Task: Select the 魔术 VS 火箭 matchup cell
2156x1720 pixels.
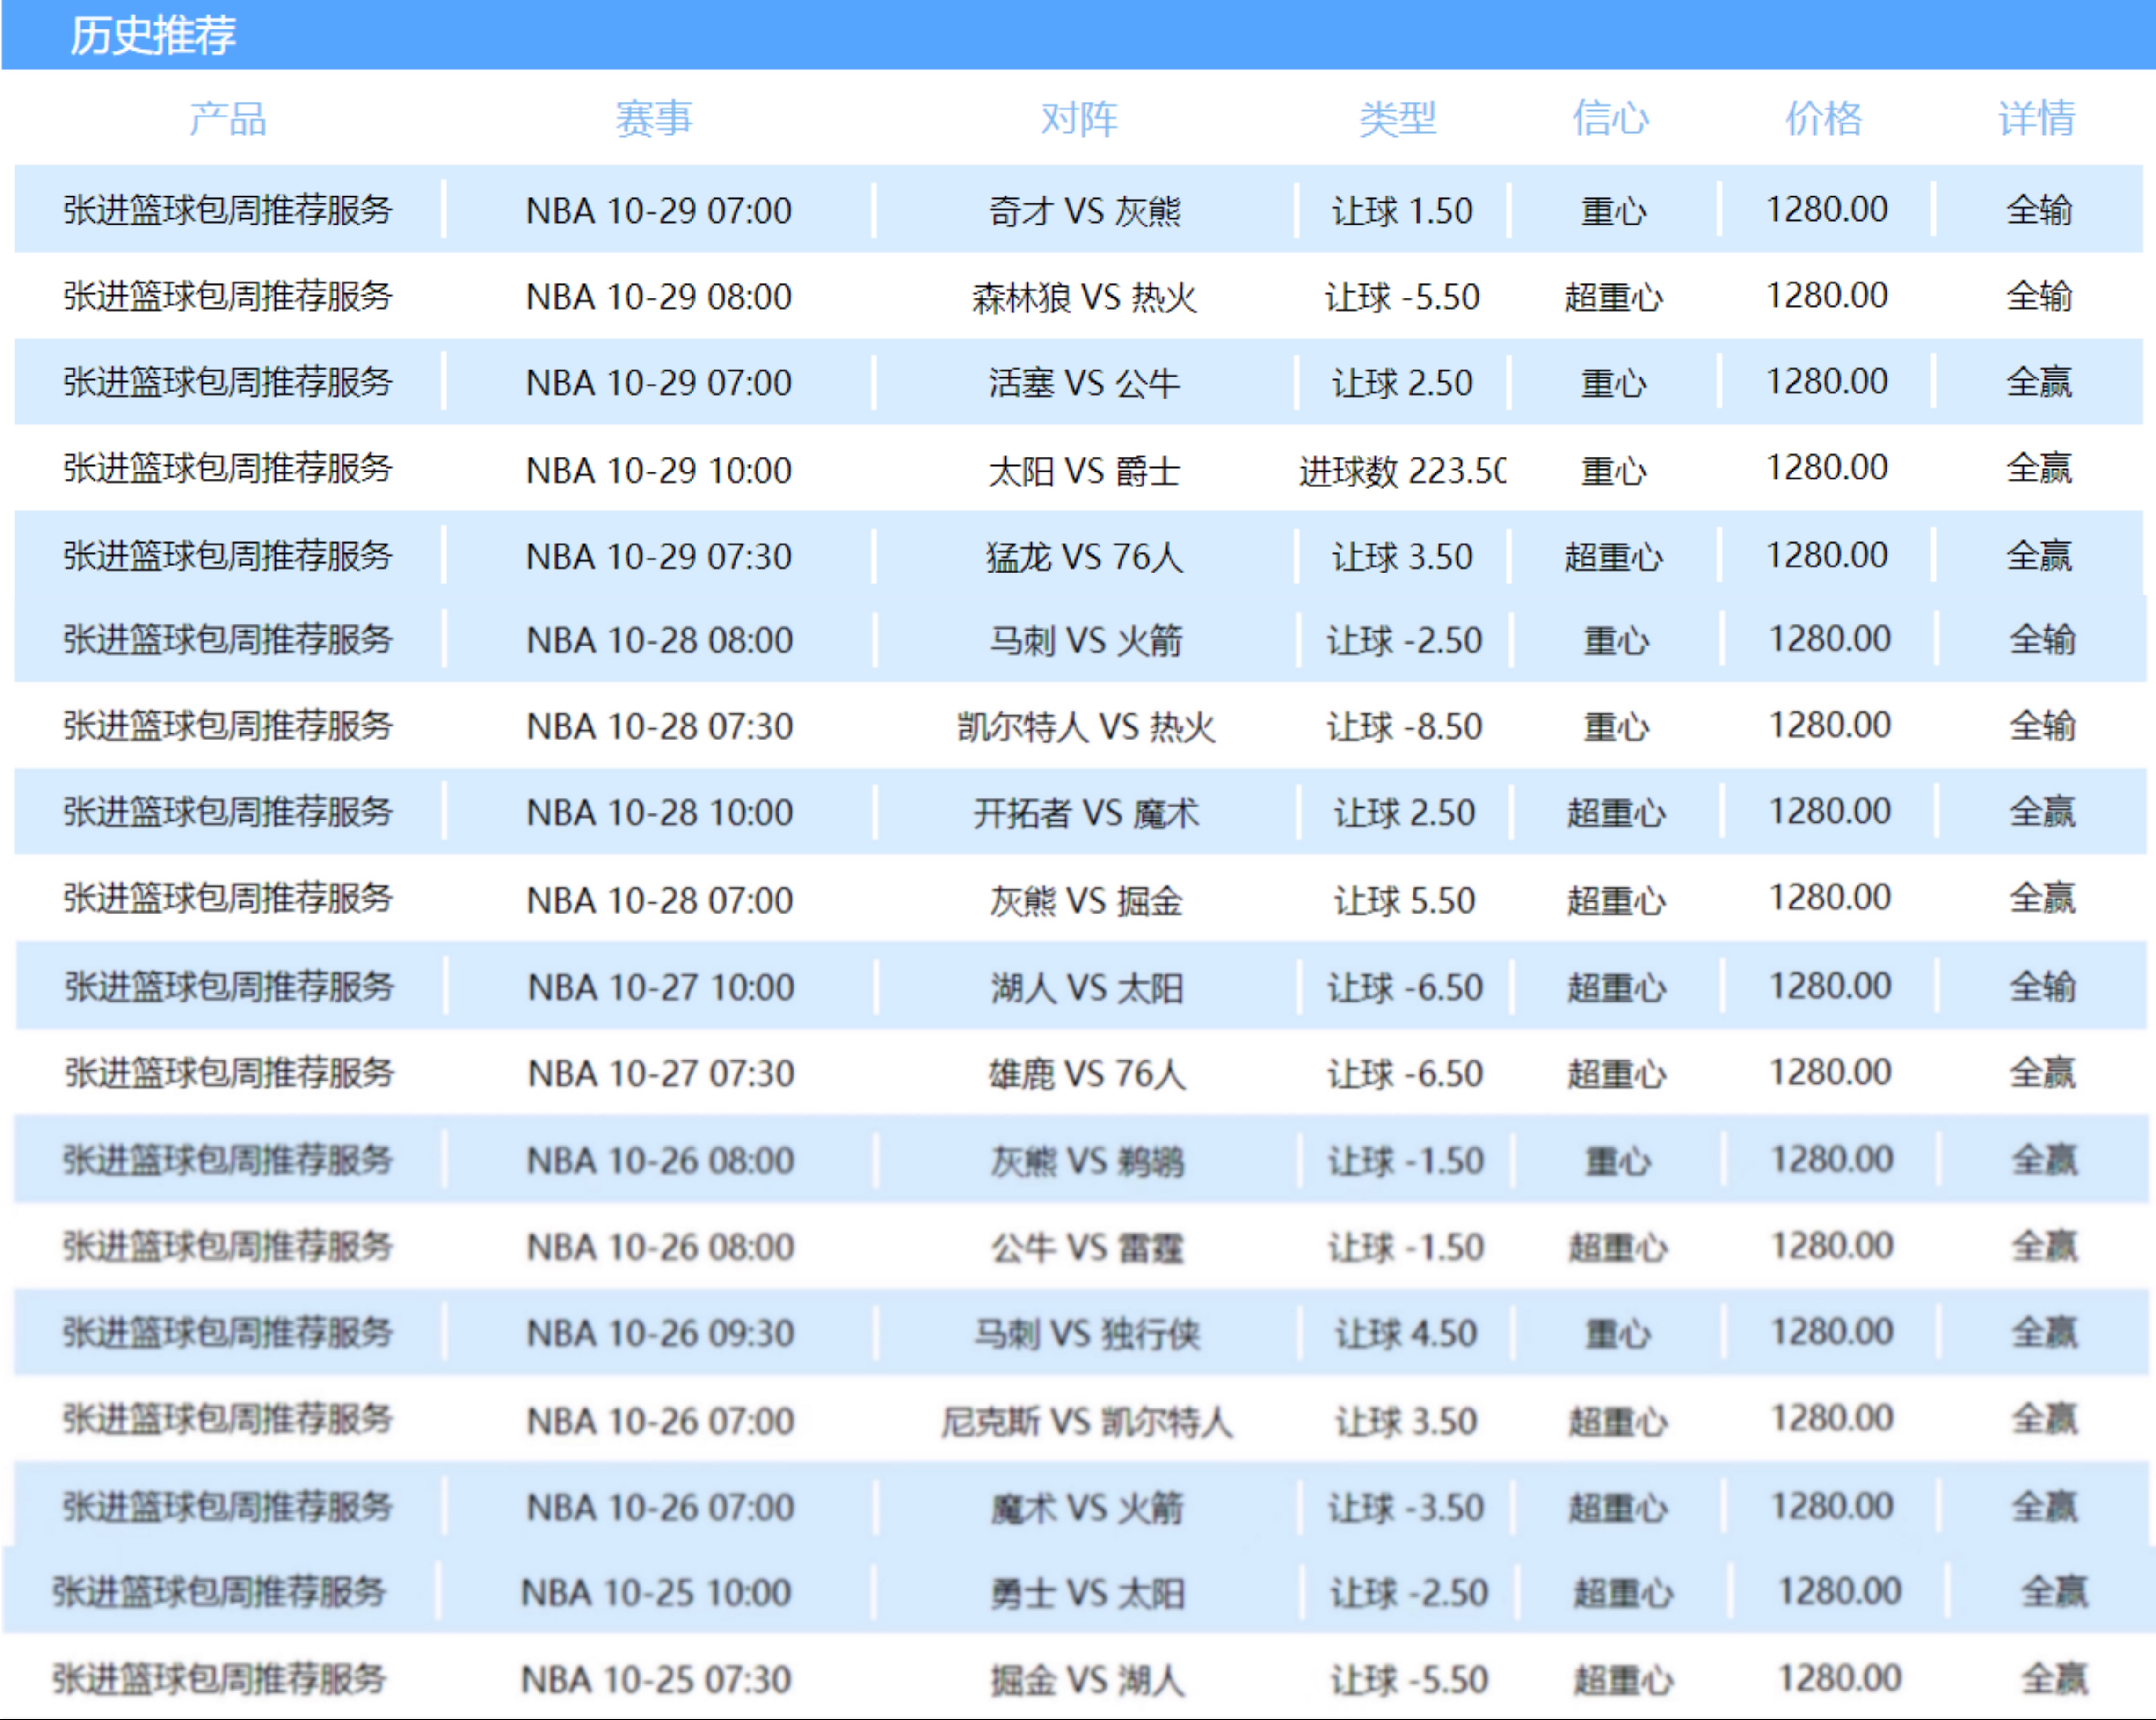Action: [x=1087, y=1507]
